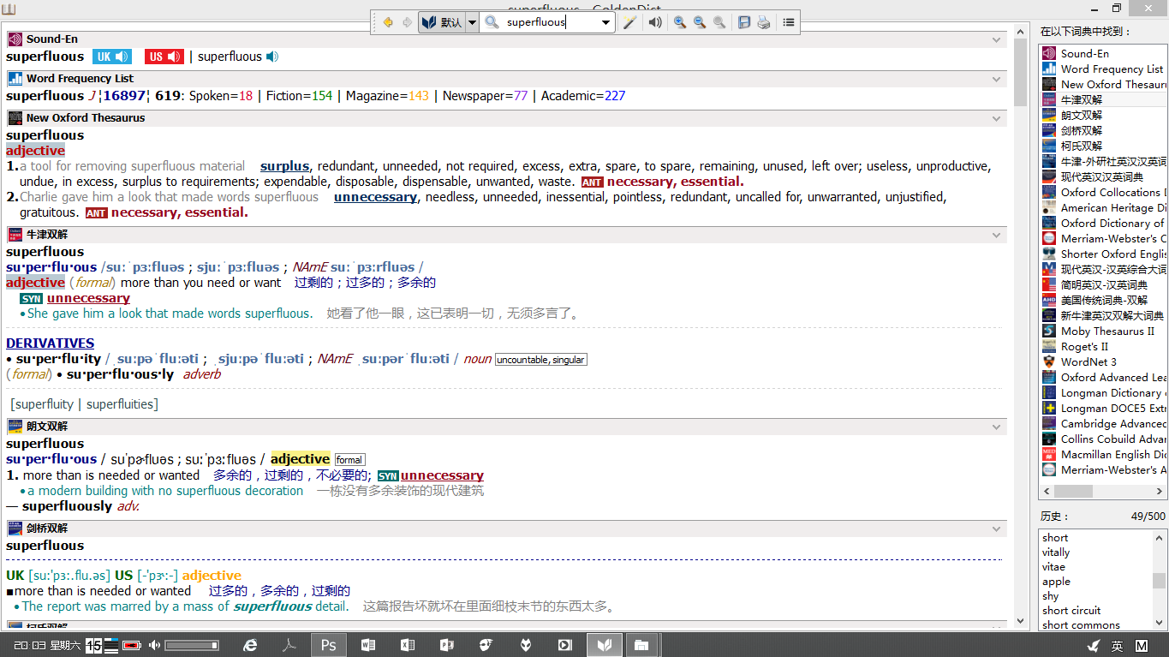Reset zoom to normal size
The height and width of the screenshot is (657, 1169).
(x=720, y=22)
